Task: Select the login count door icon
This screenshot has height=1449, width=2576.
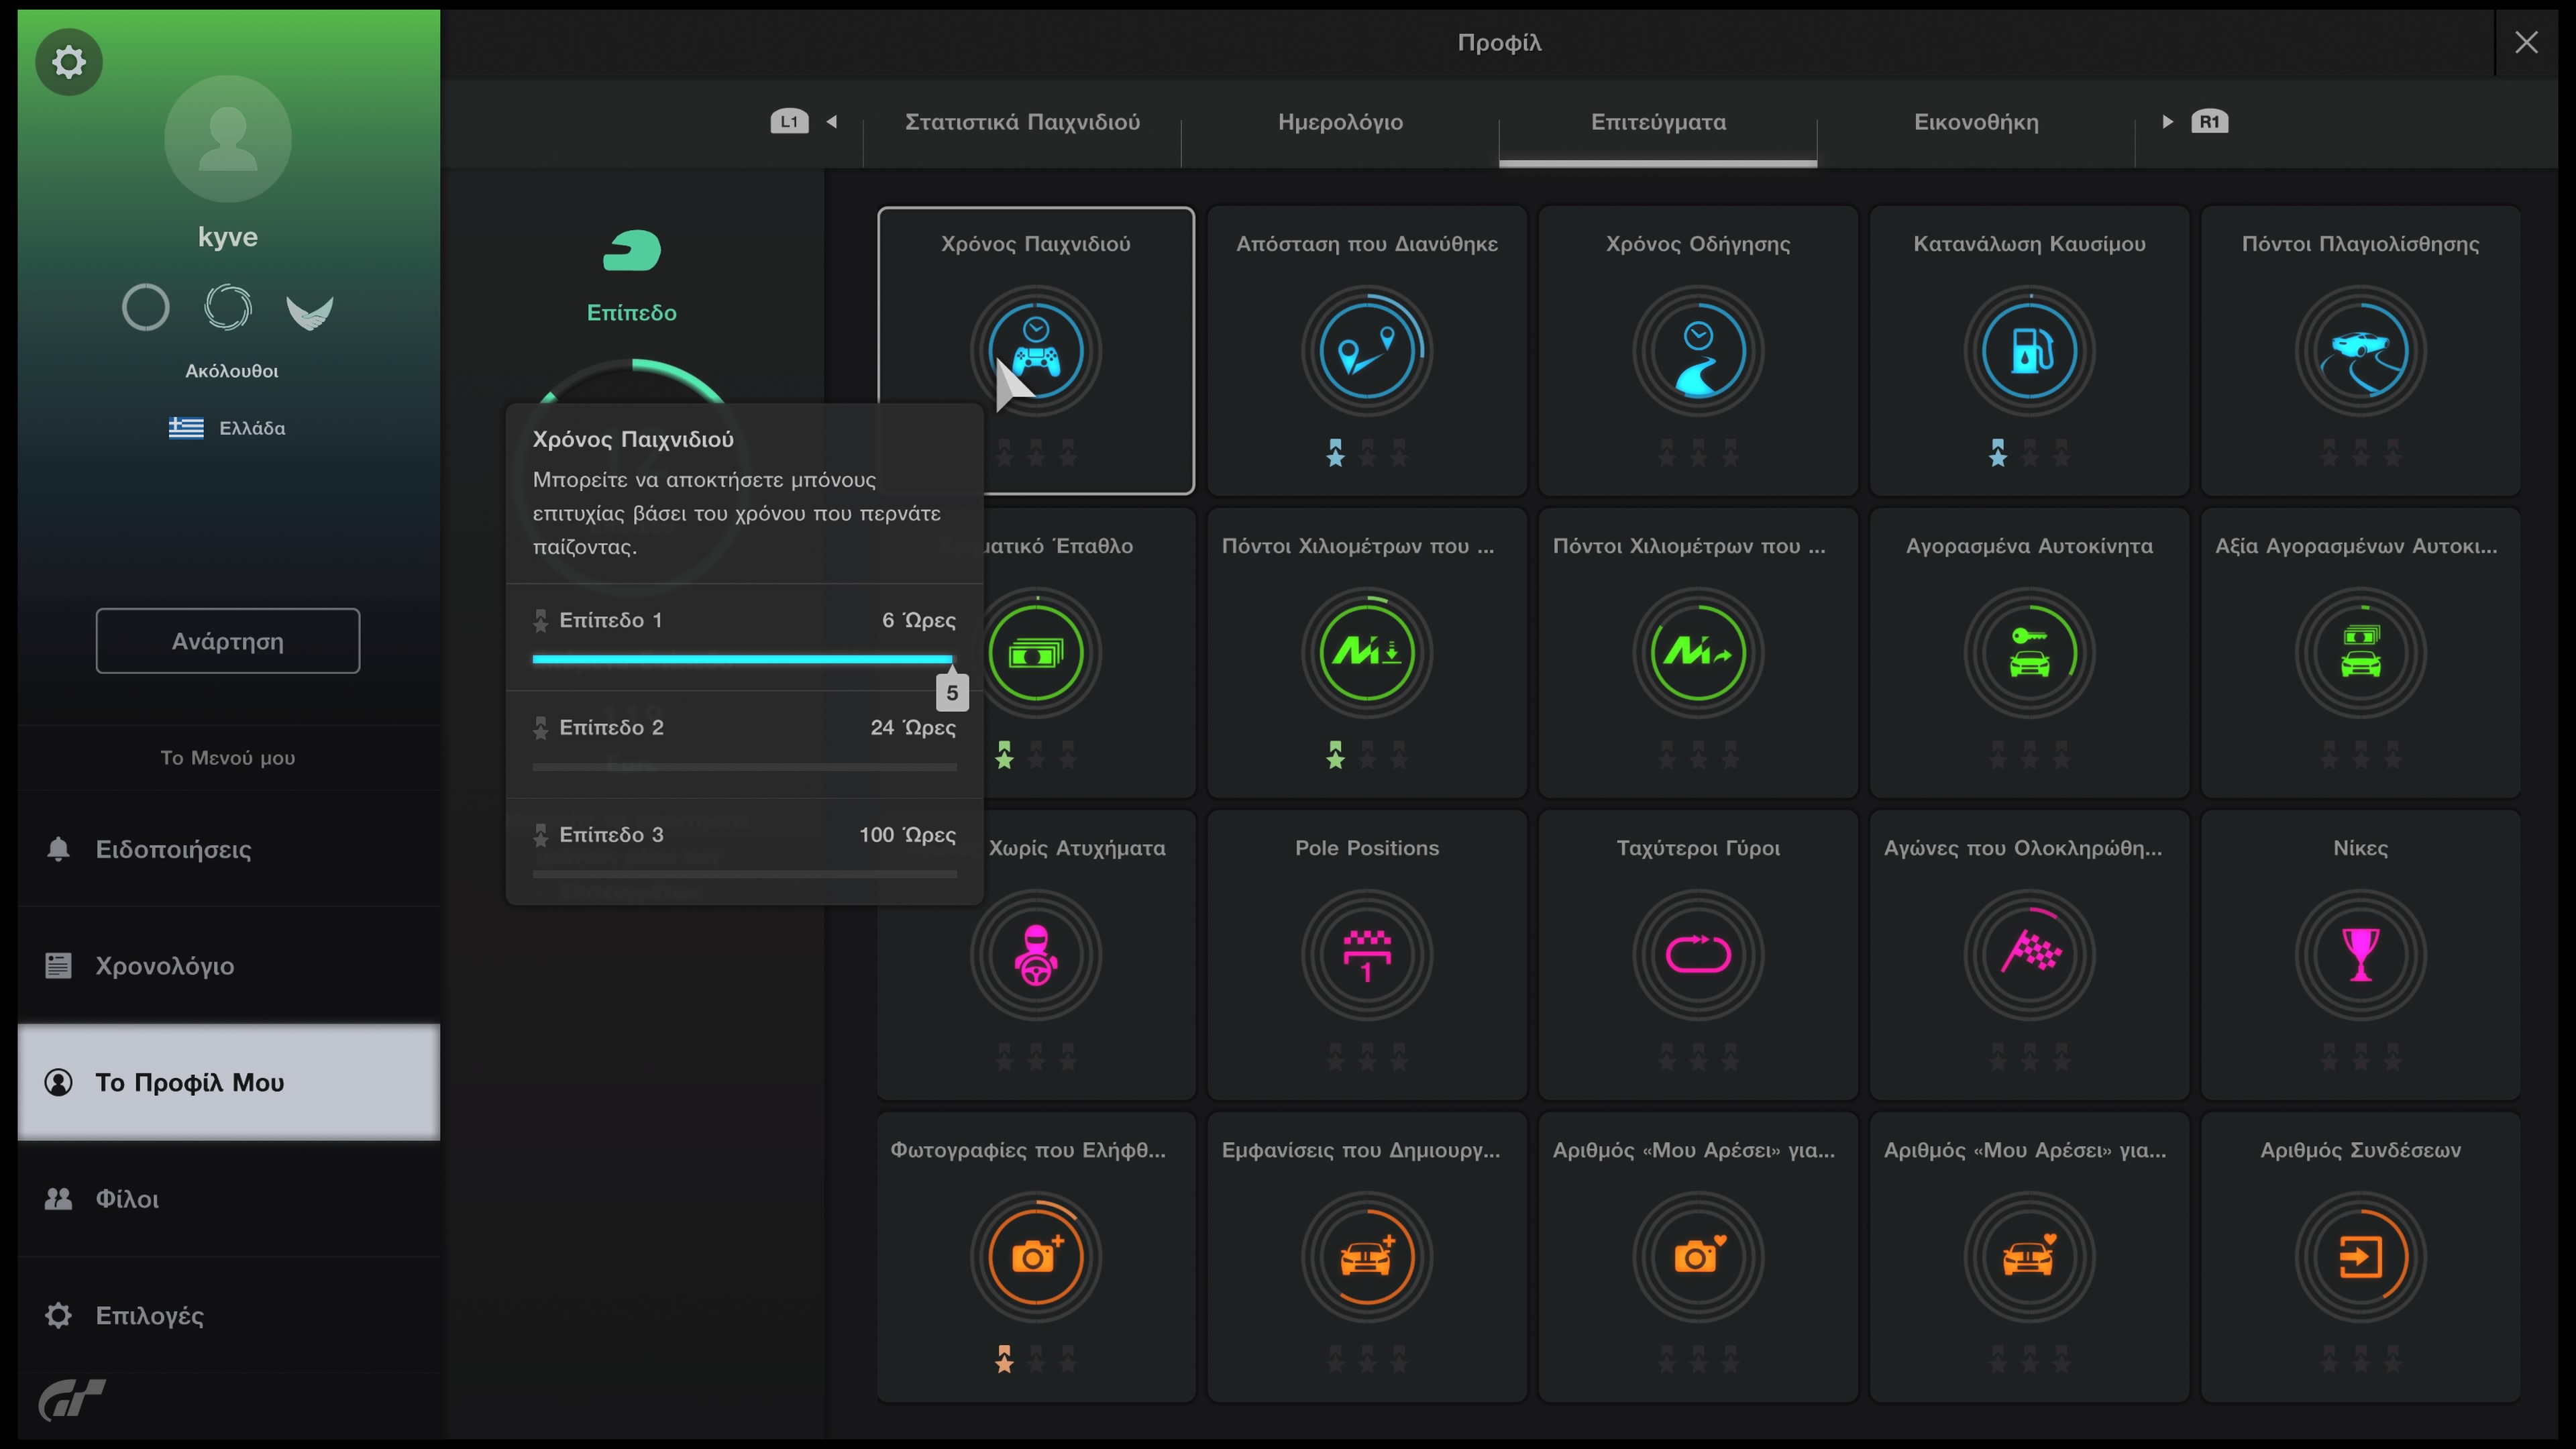Action: [x=2360, y=1256]
